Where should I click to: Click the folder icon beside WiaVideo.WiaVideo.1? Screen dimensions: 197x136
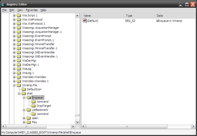pyautogui.click(x=19, y=81)
